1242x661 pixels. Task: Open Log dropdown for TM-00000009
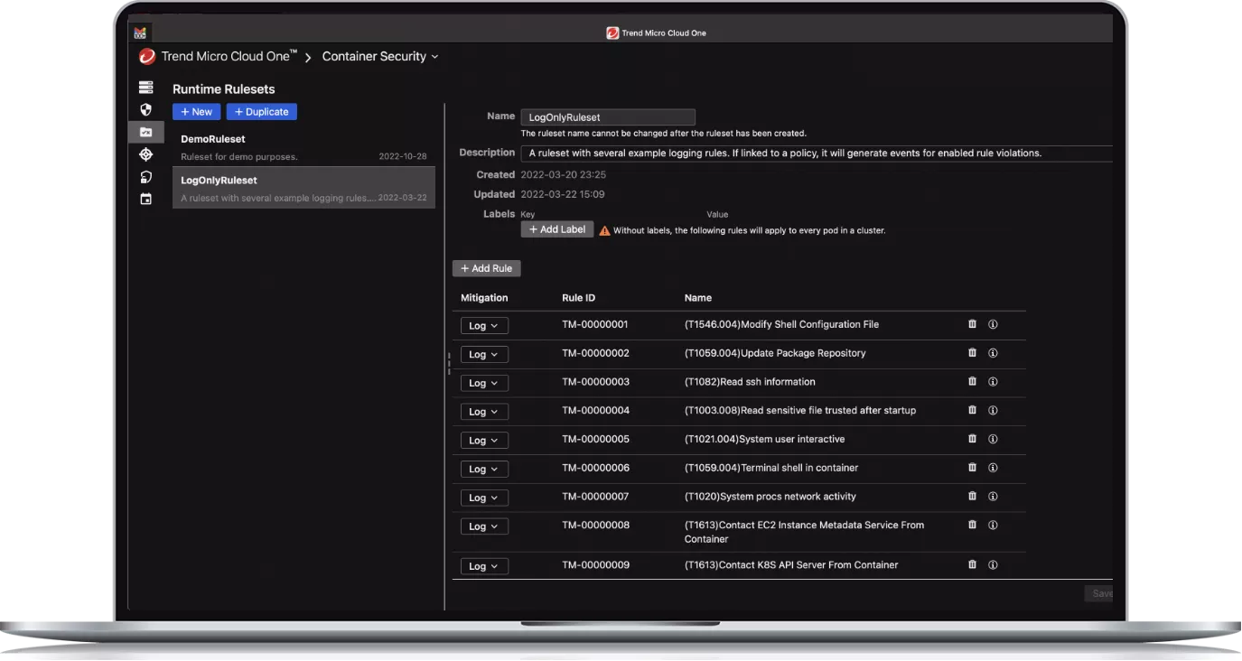point(484,567)
